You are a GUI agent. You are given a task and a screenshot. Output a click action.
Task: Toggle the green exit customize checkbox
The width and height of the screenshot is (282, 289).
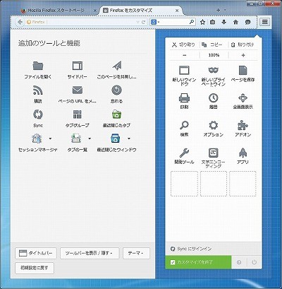[x=173, y=262]
